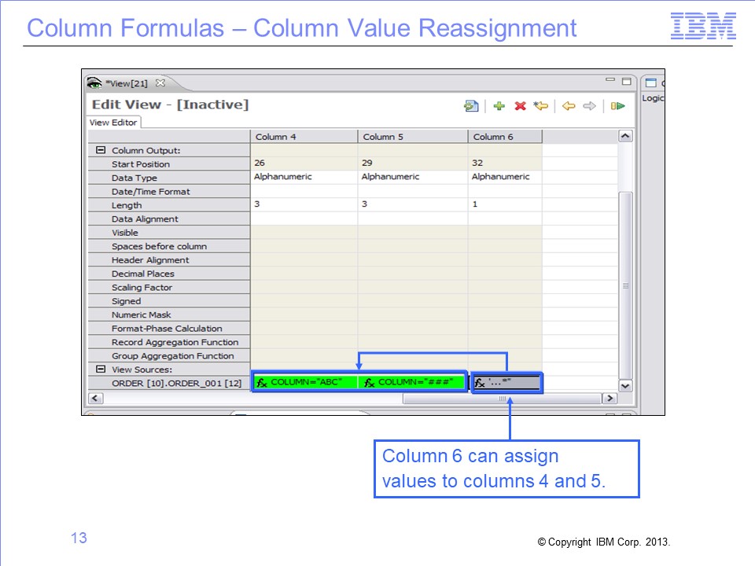
Task: Select the Visible row label
Action: pos(125,233)
